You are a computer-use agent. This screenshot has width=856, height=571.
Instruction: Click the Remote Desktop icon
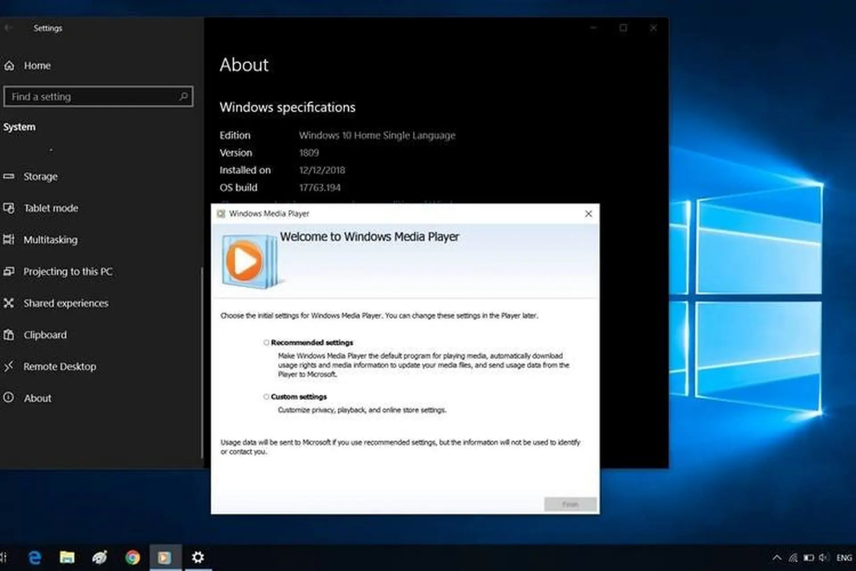(x=9, y=366)
